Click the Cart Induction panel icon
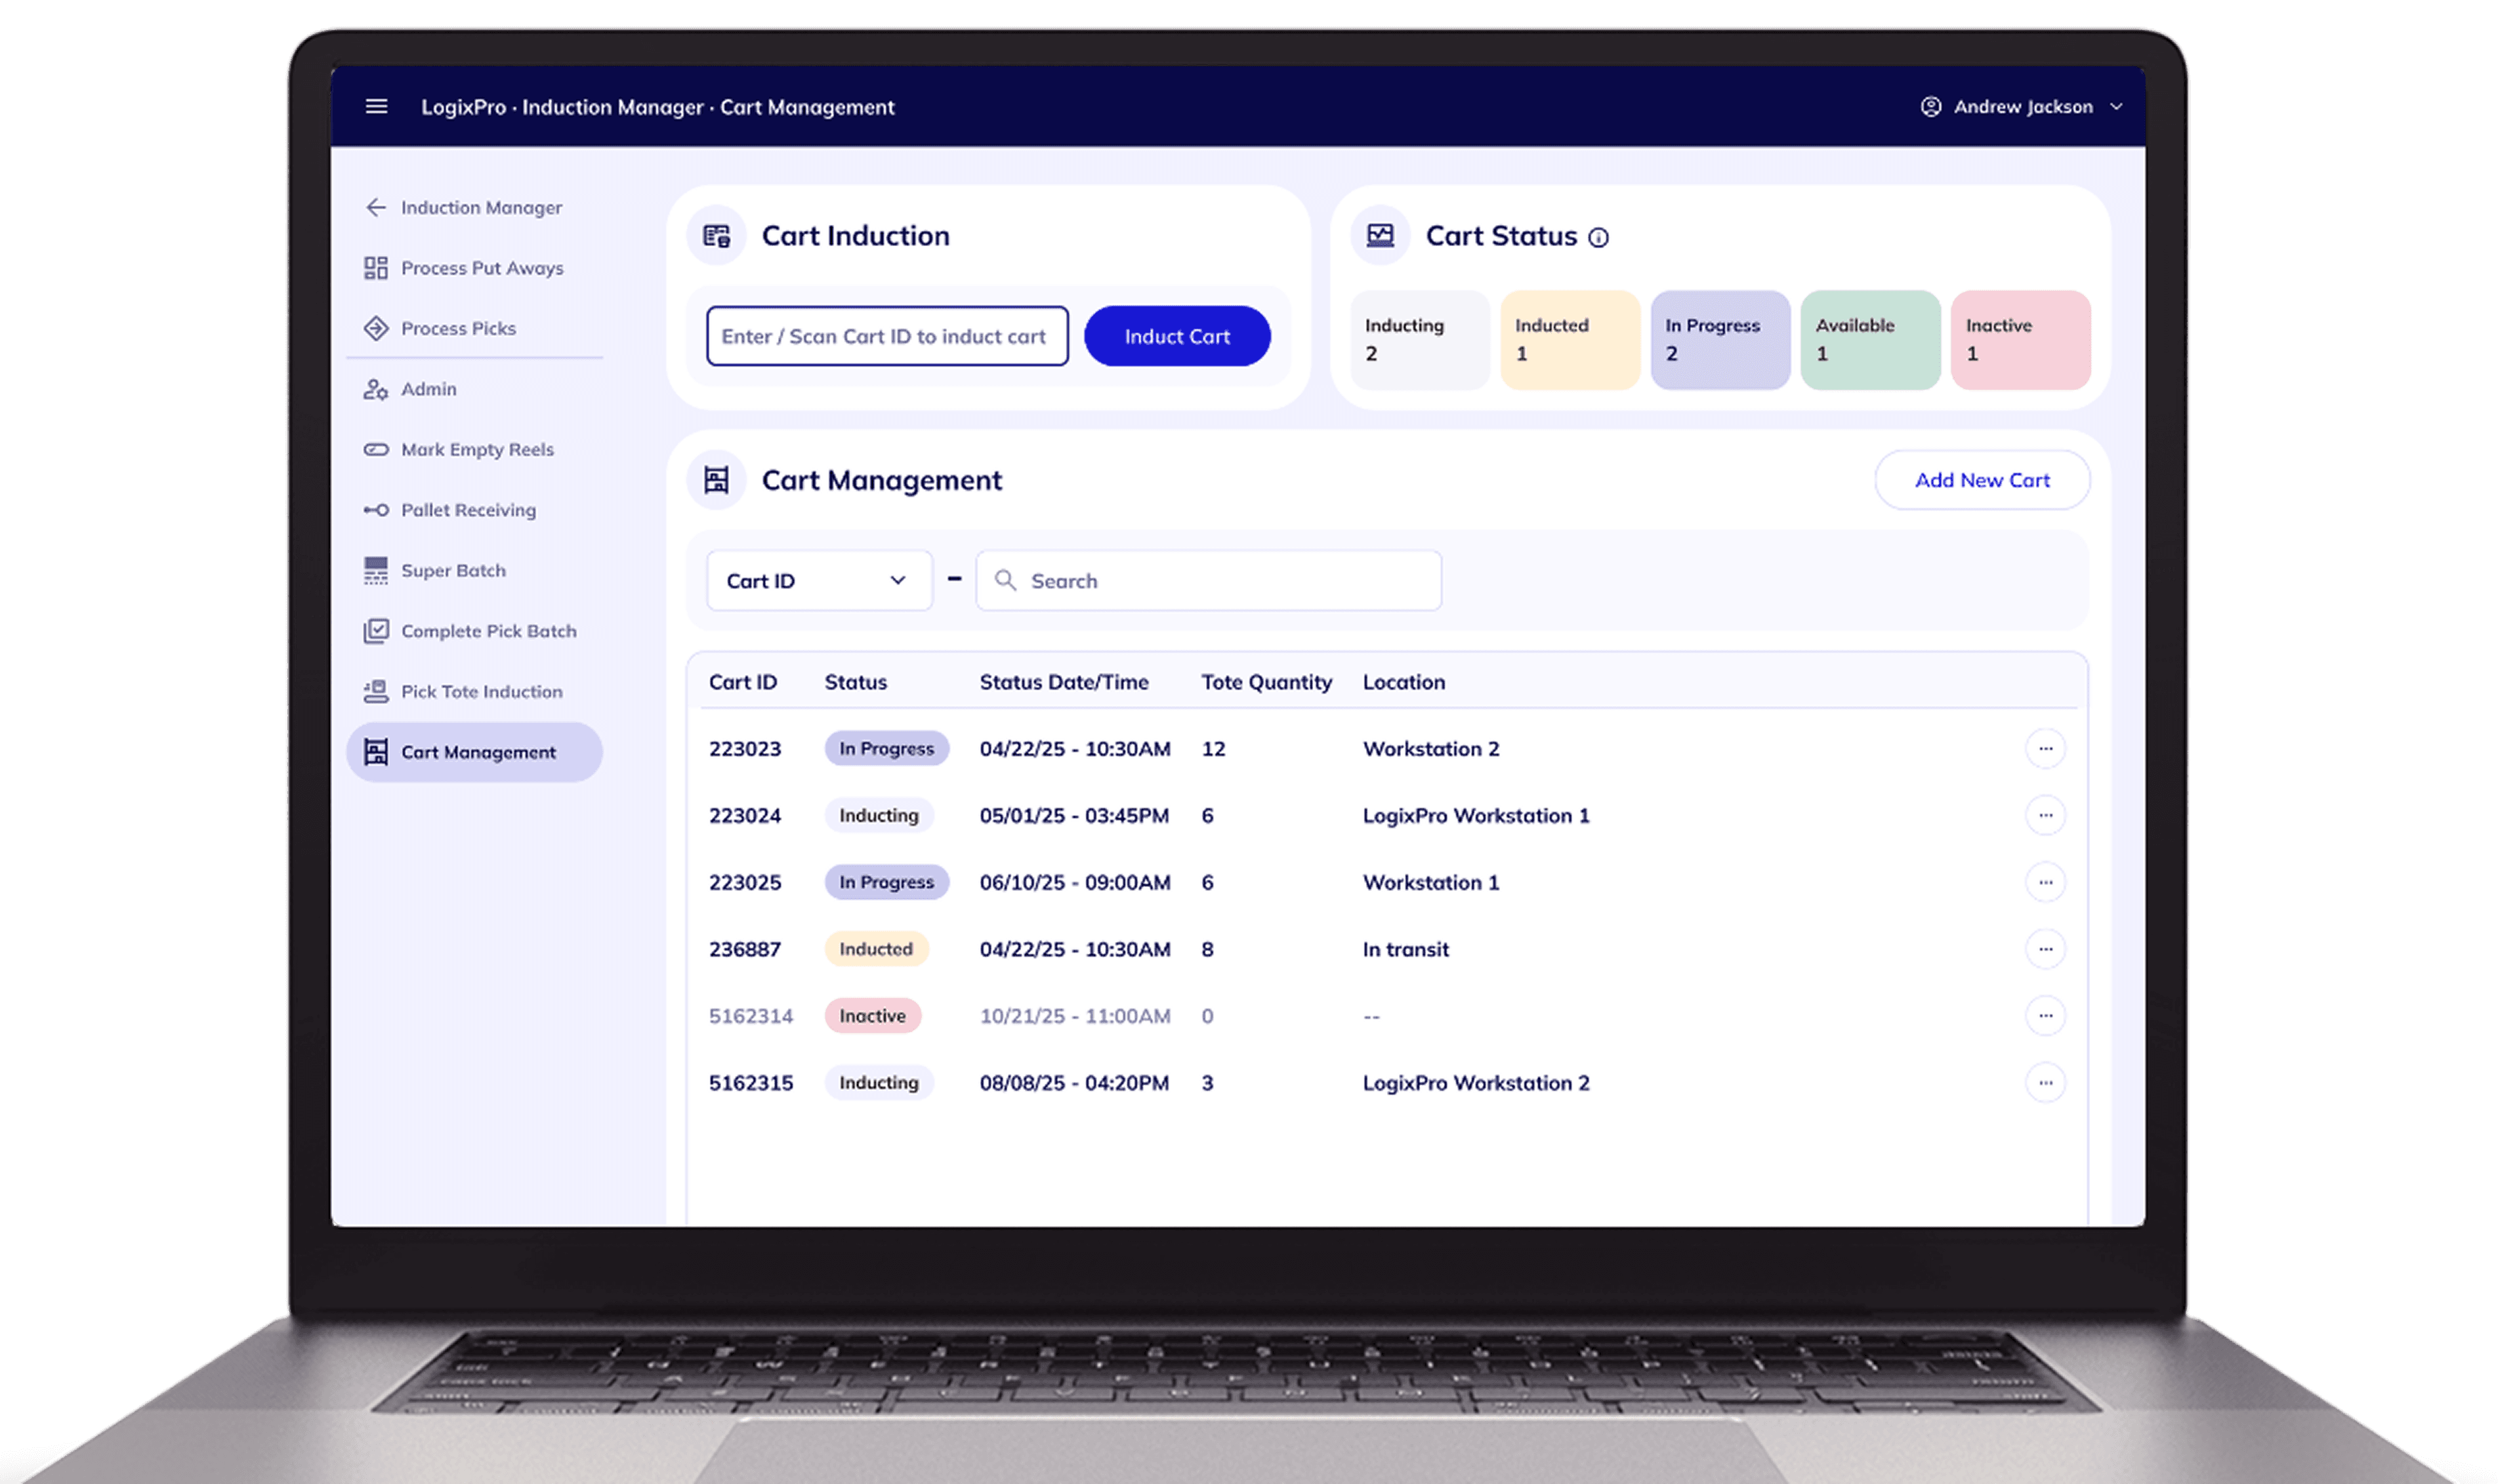Image resolution: width=2498 pixels, height=1484 pixels. [x=716, y=236]
